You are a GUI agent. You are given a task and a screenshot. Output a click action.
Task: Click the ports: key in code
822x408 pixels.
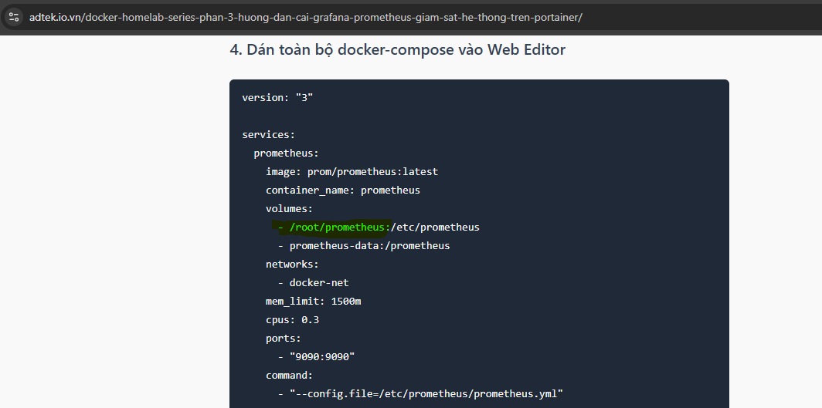[284, 338]
